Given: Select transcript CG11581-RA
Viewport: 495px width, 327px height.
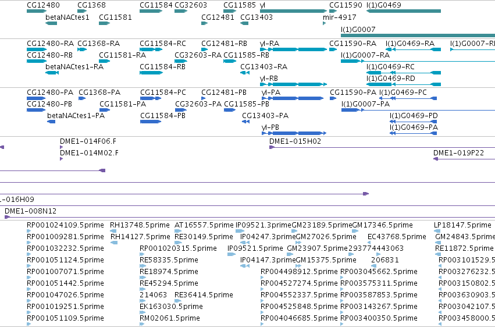Looking at the screenshot, I should pyautogui.click(x=105, y=61).
